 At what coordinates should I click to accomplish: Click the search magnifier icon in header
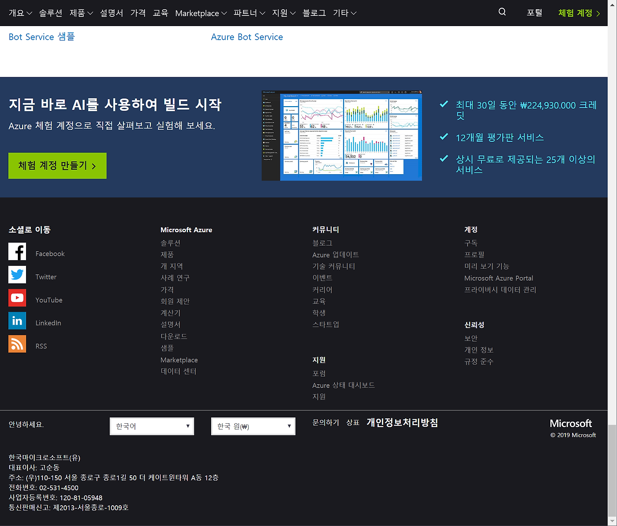pos(502,12)
